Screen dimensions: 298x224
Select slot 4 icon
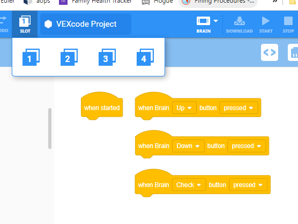(145, 57)
